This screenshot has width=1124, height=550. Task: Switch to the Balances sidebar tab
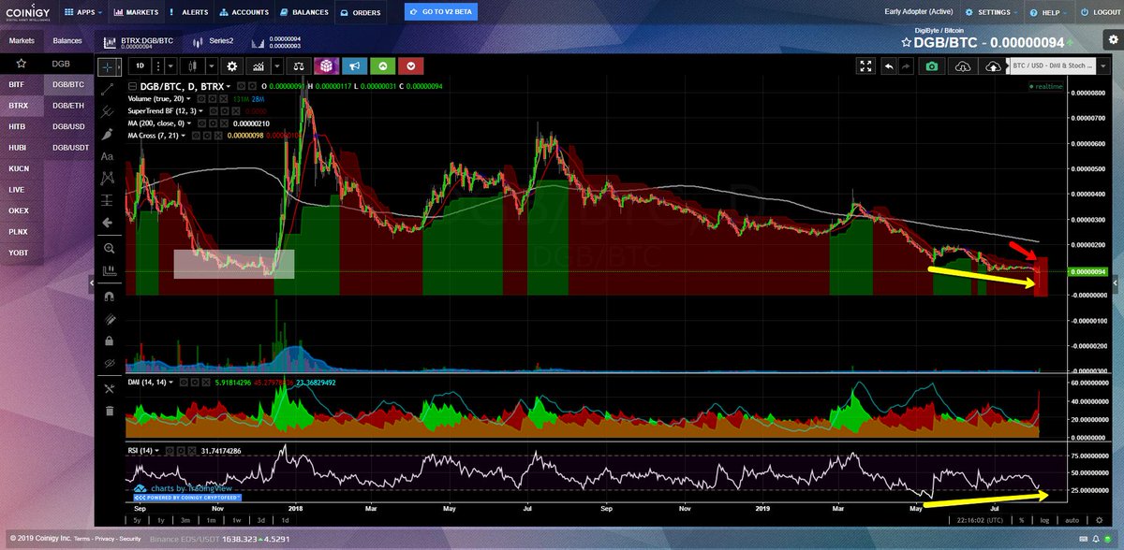[67, 41]
